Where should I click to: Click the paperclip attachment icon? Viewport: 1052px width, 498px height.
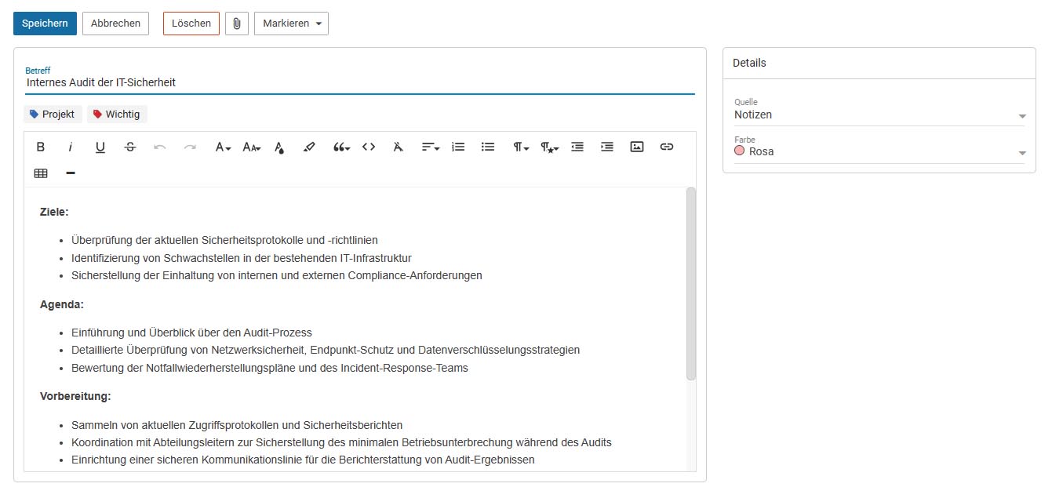(x=237, y=24)
